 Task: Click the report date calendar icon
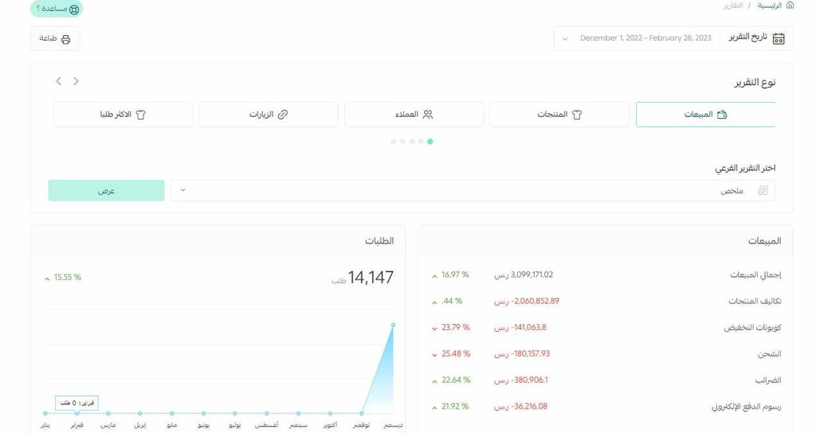click(x=779, y=38)
